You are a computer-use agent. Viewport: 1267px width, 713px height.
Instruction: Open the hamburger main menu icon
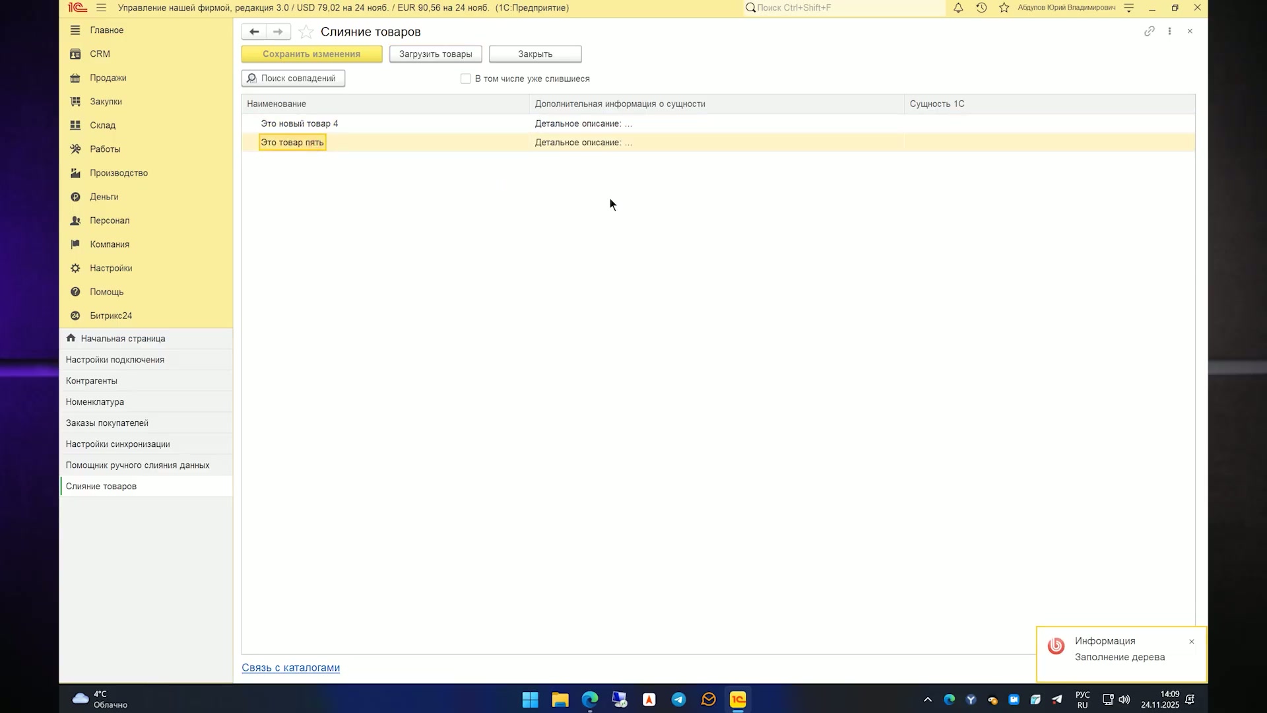click(101, 8)
